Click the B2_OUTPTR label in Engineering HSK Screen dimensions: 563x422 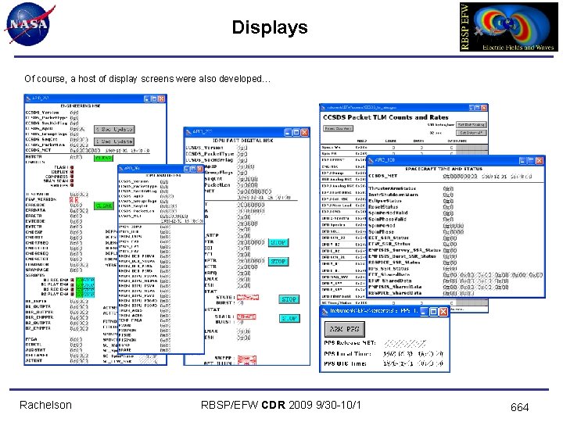click(38, 323)
